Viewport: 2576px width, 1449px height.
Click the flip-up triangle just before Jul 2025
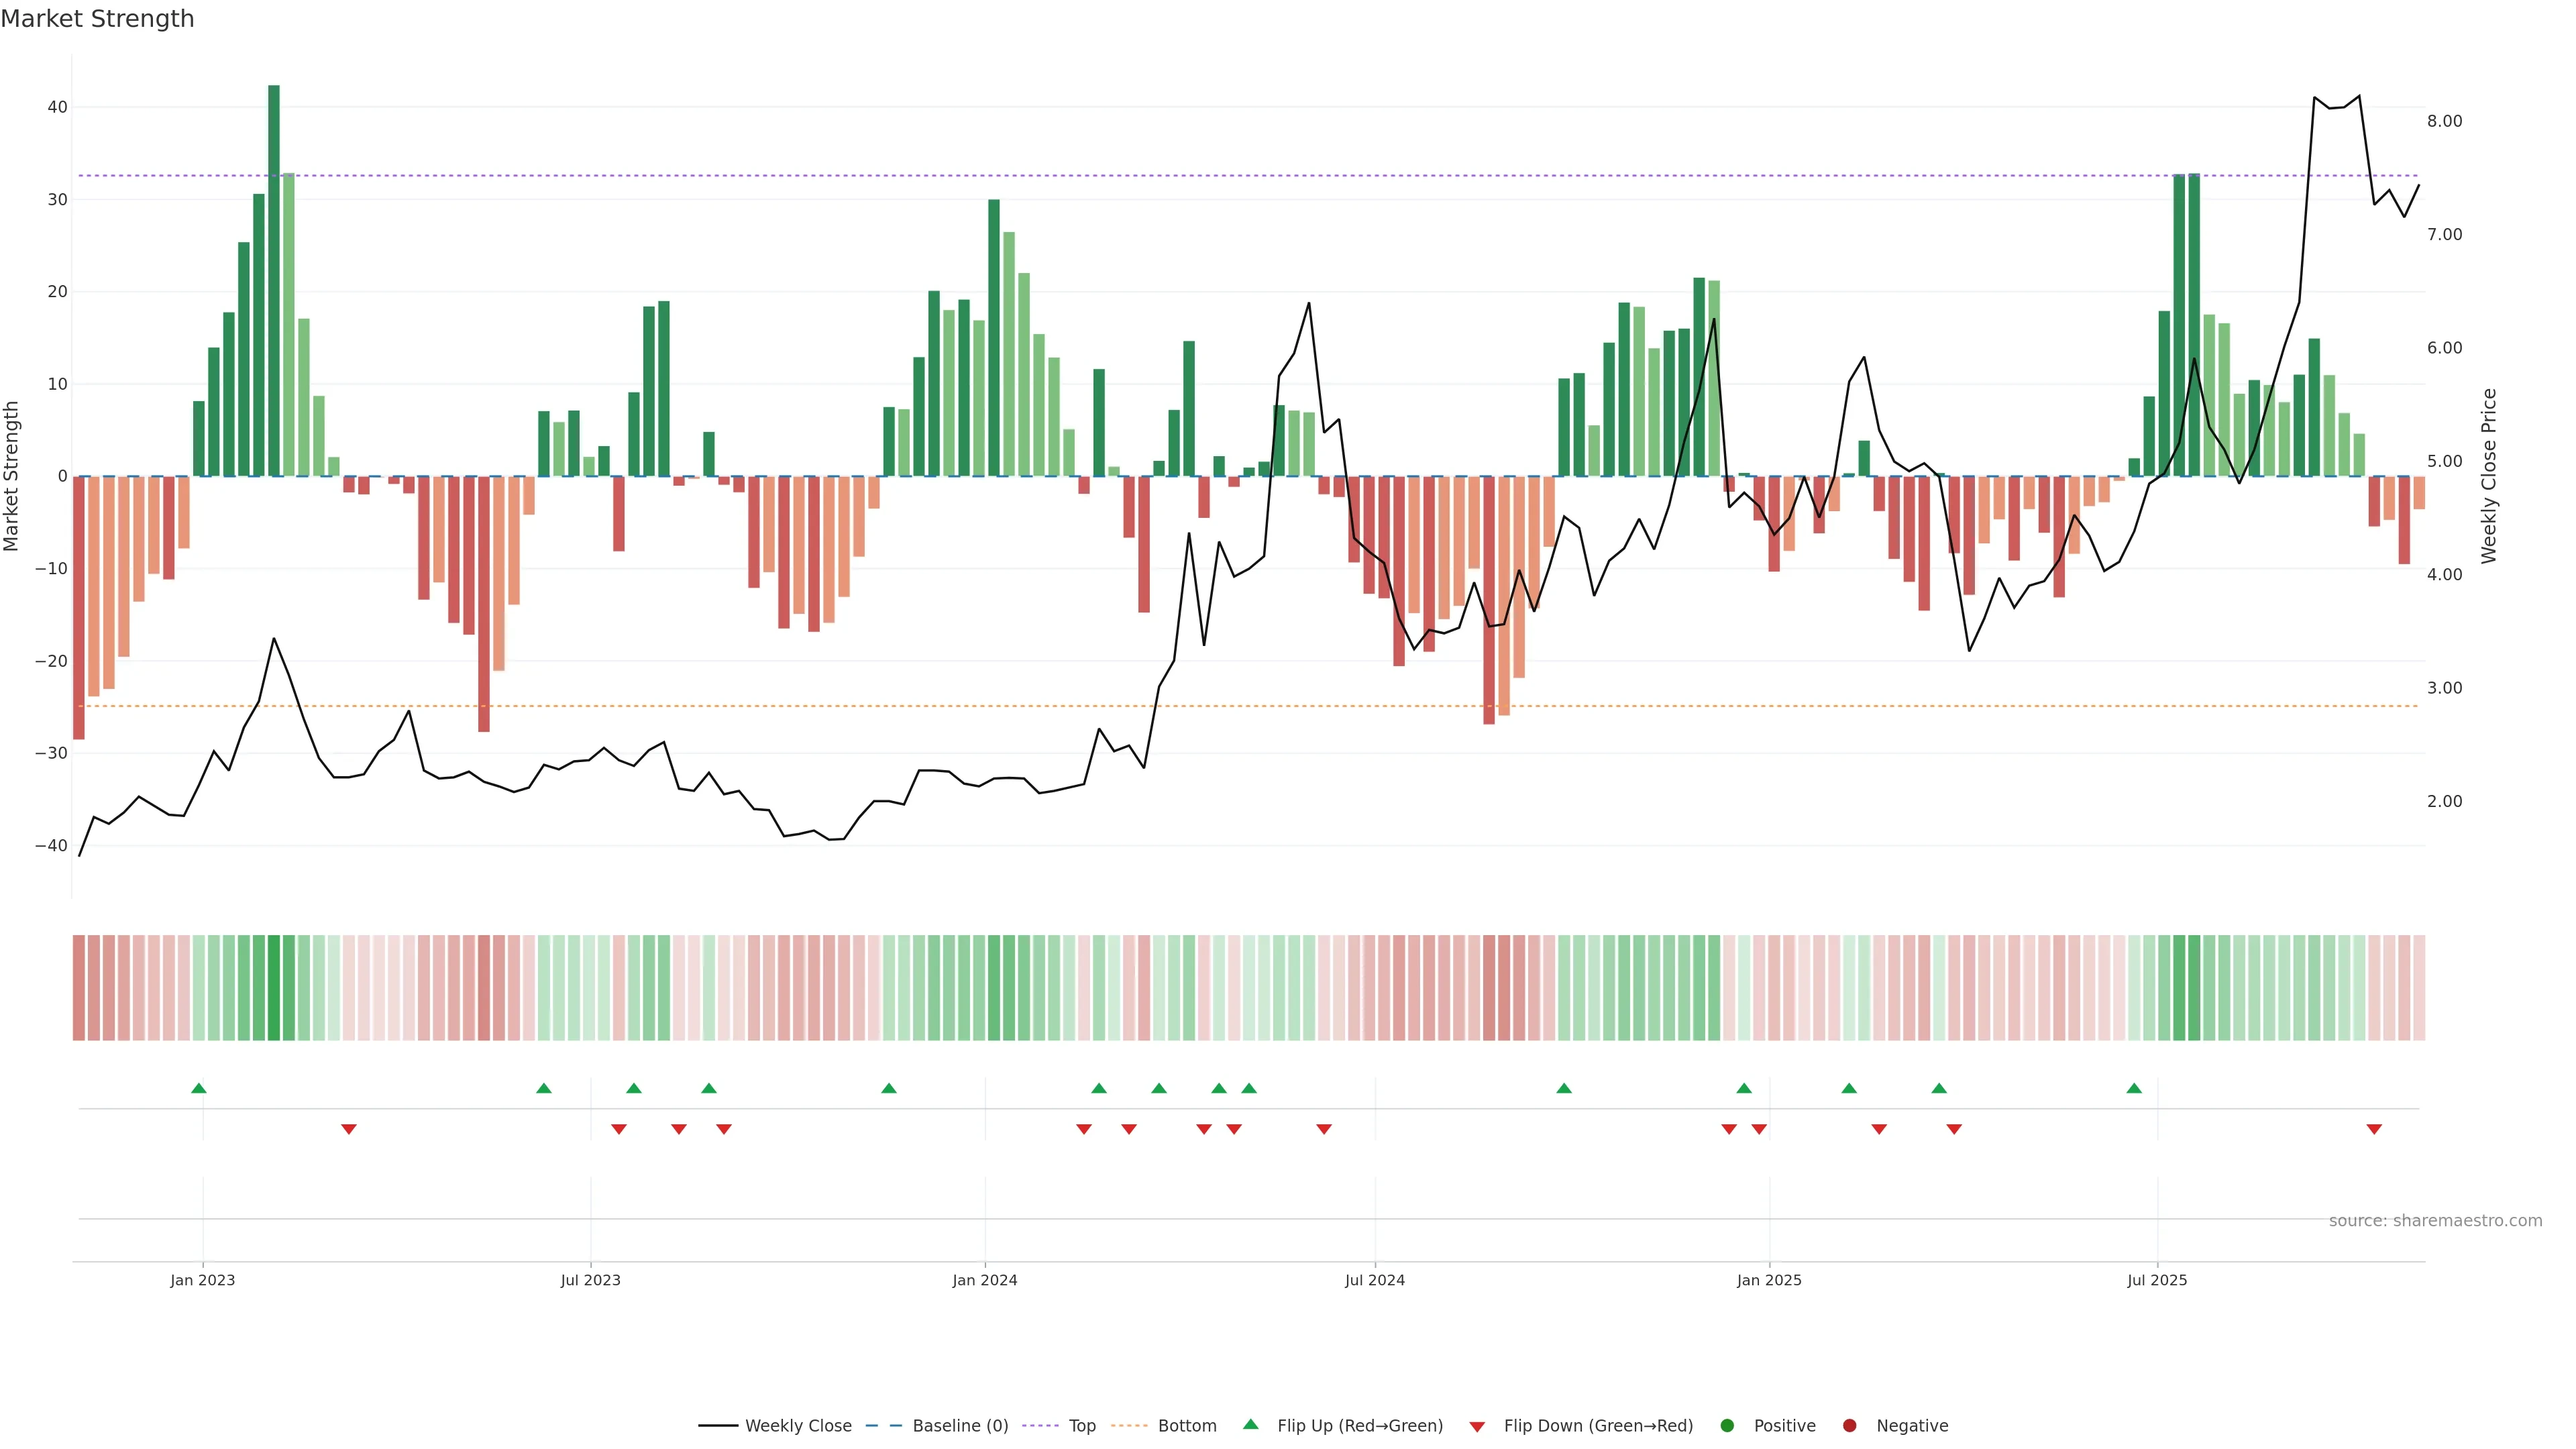click(x=2134, y=1088)
